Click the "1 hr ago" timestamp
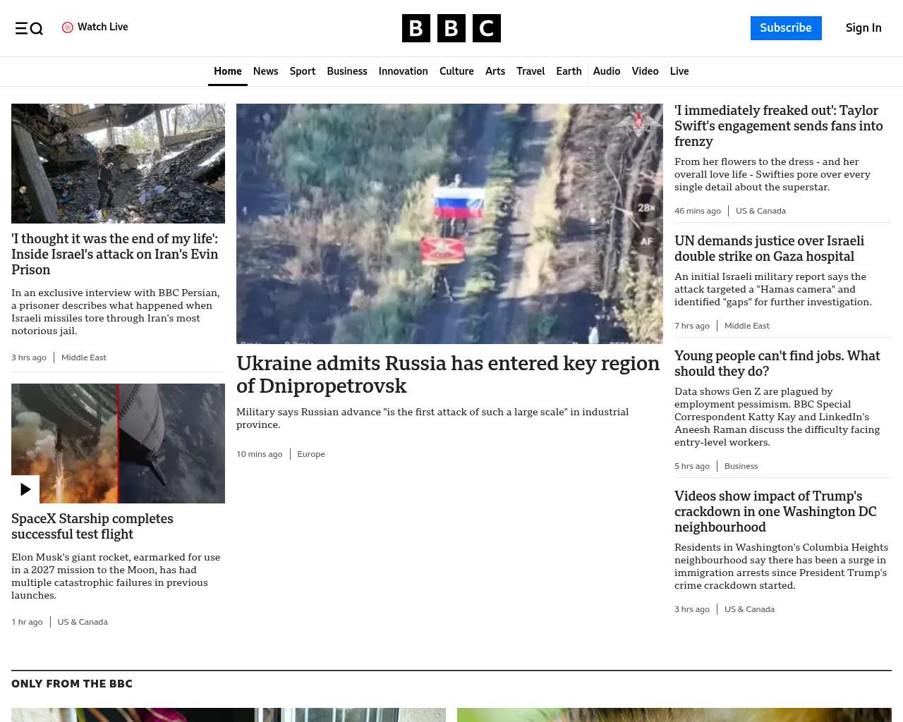This screenshot has height=722, width=903. (27, 622)
